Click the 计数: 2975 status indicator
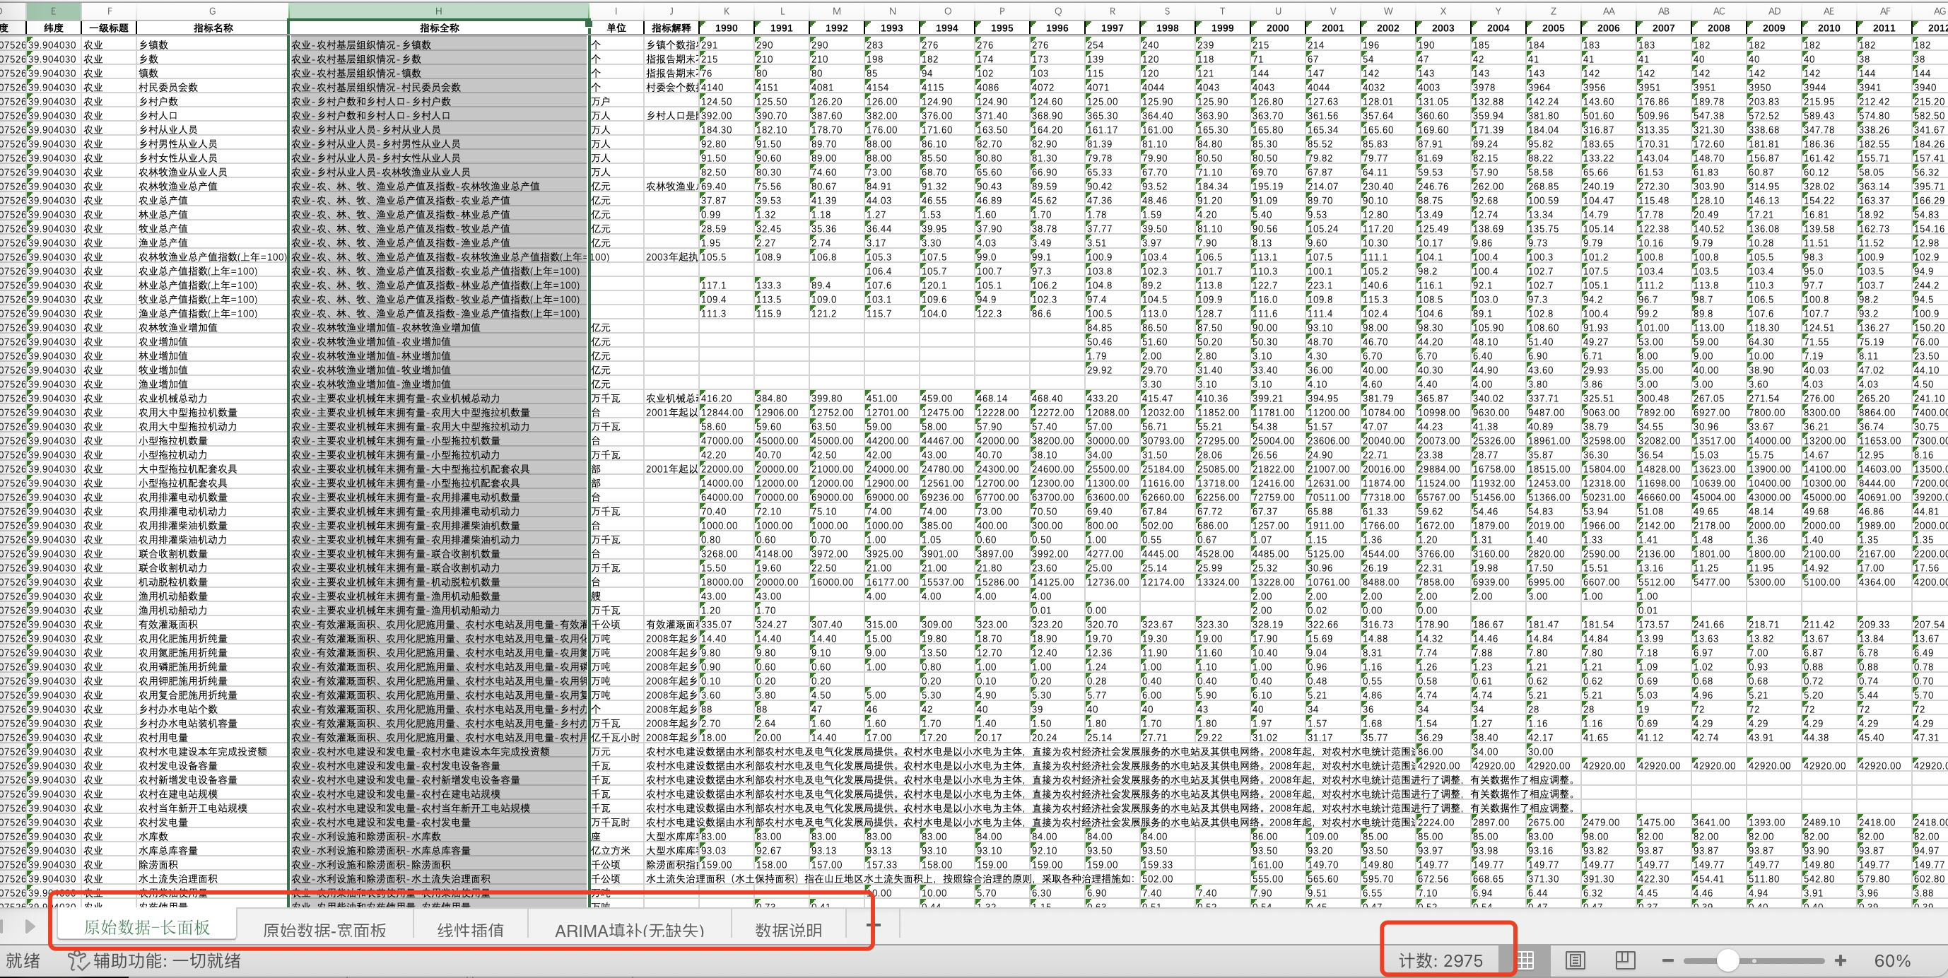Screen dimensions: 1948x978 coord(1440,960)
